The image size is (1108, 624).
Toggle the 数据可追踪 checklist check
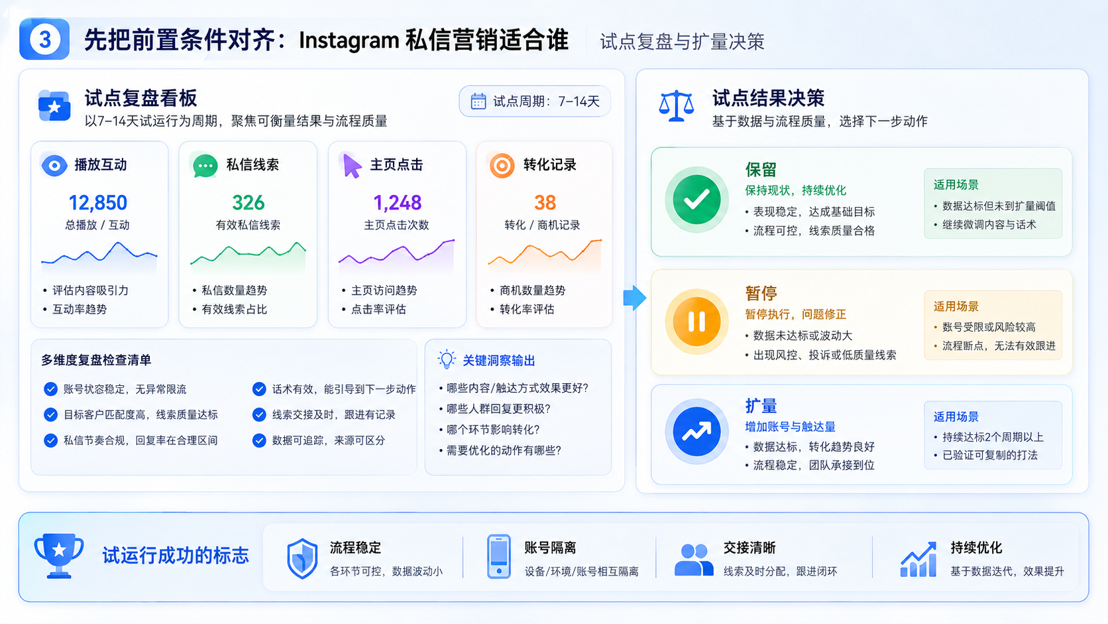pos(259,440)
